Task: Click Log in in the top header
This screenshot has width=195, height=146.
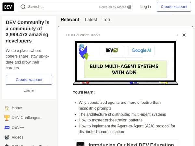Action: pos(146,7)
